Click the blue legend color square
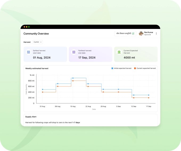 [x=112, y=68]
